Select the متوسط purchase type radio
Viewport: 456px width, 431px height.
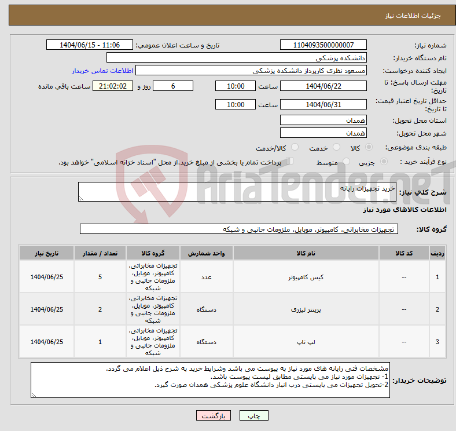pos(346,161)
